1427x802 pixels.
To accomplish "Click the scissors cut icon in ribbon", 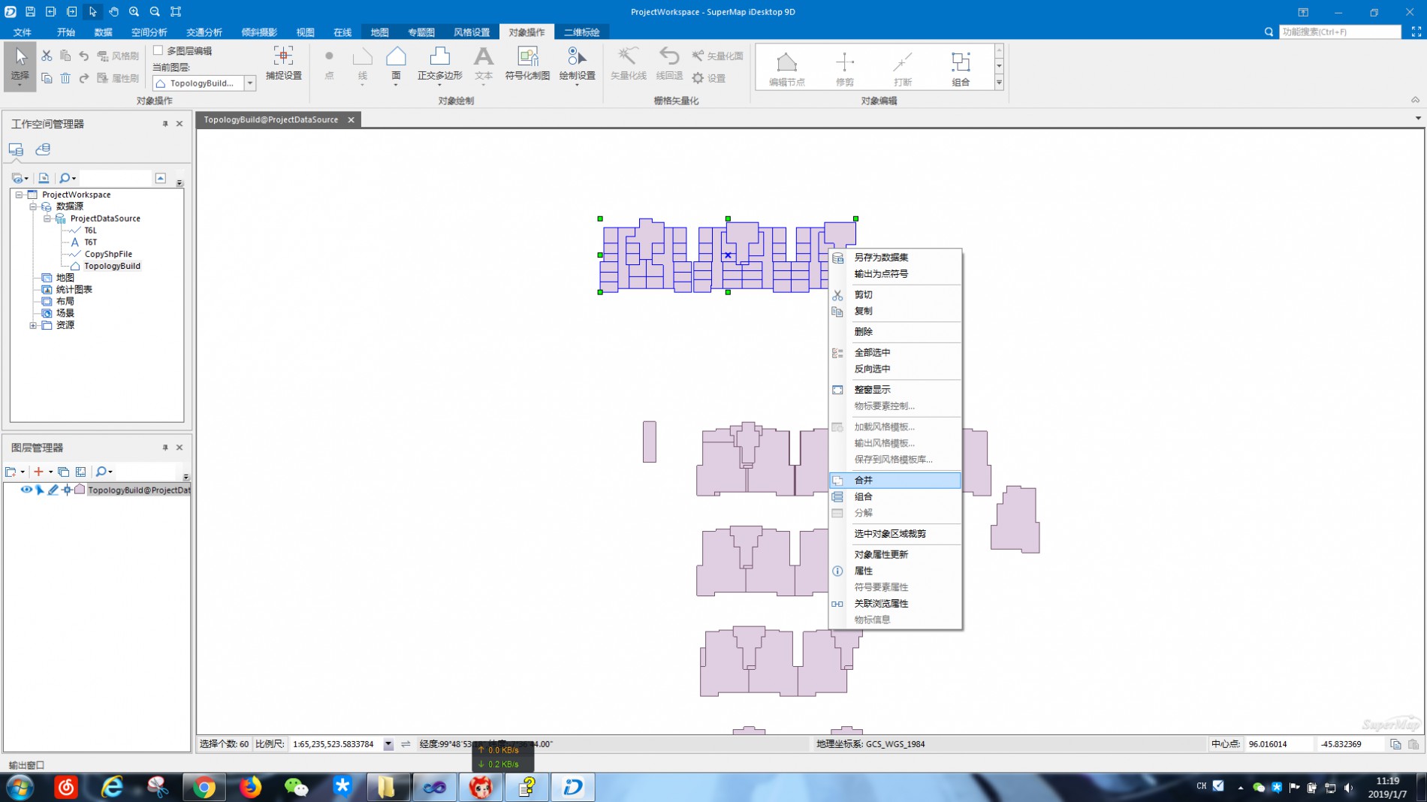I will (x=47, y=56).
